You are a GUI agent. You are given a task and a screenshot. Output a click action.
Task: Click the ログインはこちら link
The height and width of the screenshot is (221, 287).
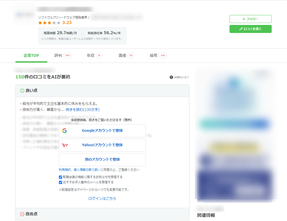click(102, 198)
